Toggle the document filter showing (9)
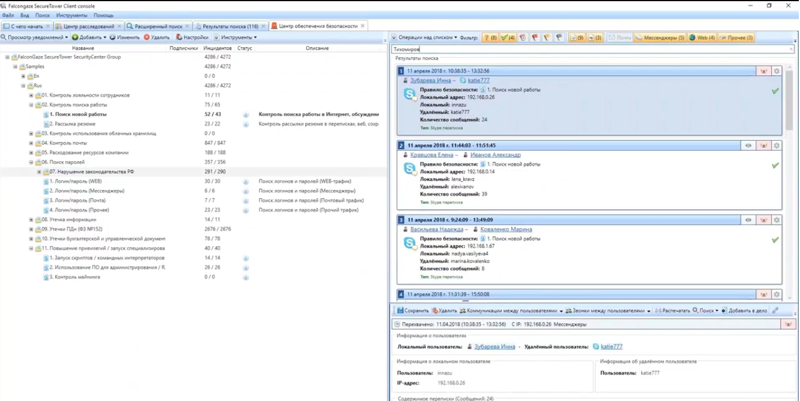This screenshot has width=800, height=401. [x=577, y=37]
